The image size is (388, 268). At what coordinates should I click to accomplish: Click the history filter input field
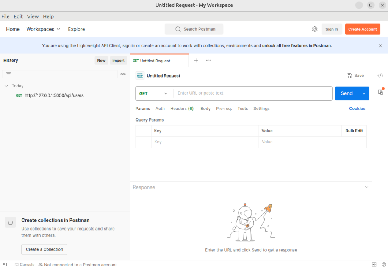pyautogui.click(x=59, y=74)
